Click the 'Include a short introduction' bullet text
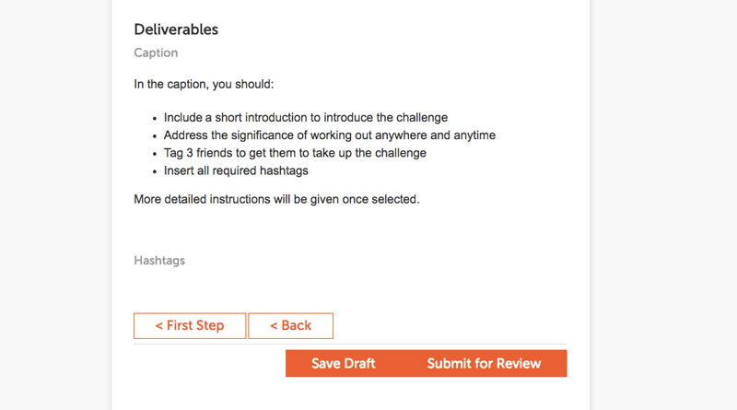 [305, 118]
